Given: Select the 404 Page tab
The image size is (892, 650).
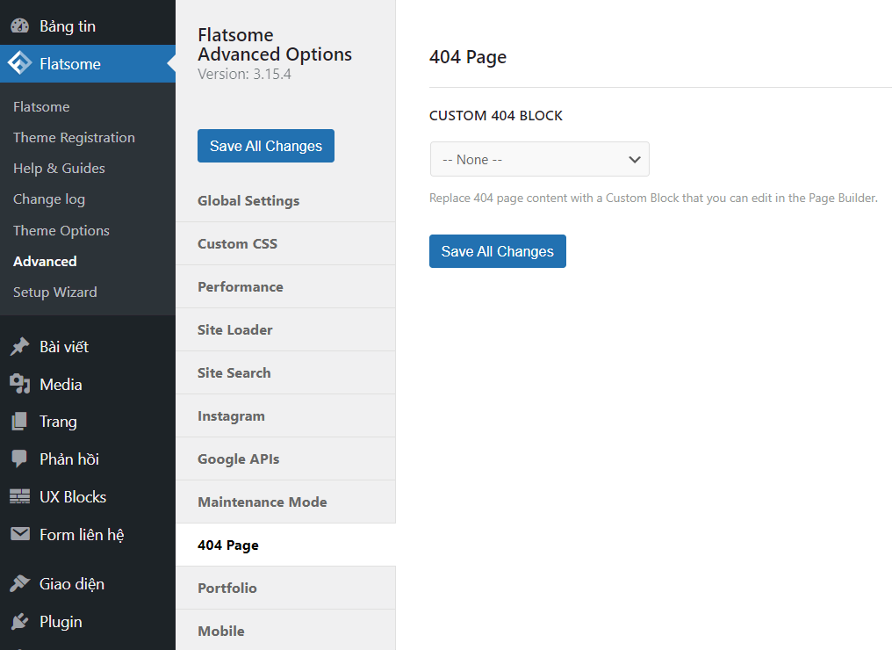Looking at the screenshot, I should (285, 545).
